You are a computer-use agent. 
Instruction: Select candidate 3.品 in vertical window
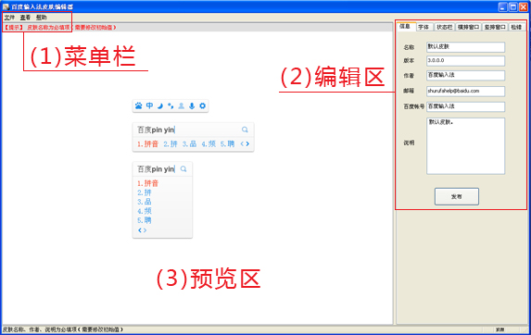click(x=145, y=202)
